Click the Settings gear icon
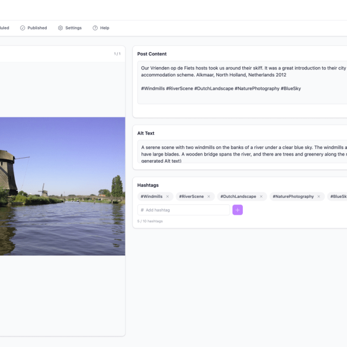The image size is (347, 347). [x=61, y=28]
